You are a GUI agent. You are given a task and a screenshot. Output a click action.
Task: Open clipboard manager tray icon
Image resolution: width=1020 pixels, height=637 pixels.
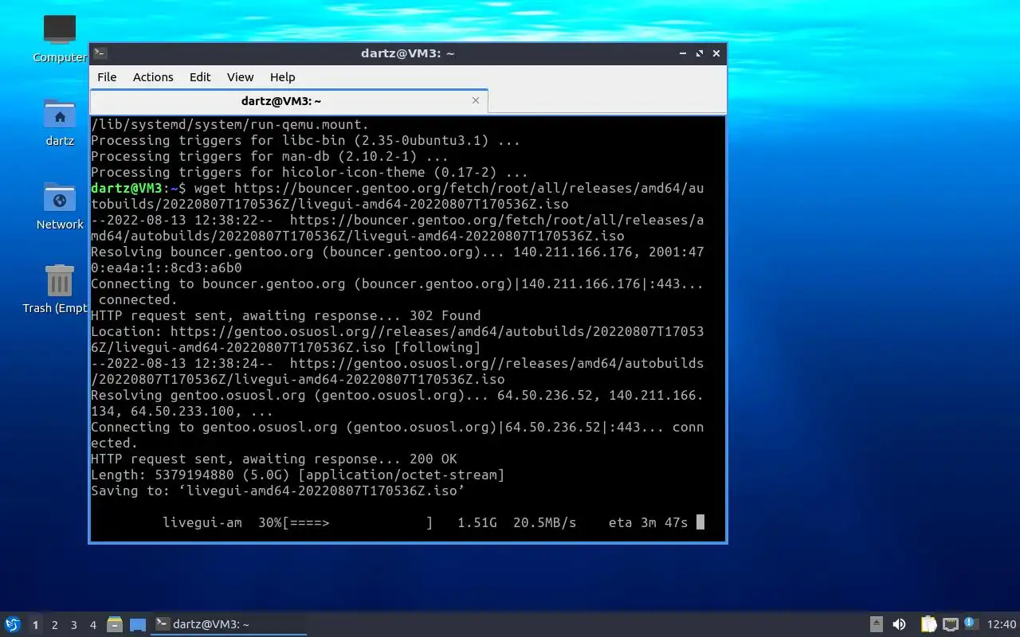click(928, 624)
